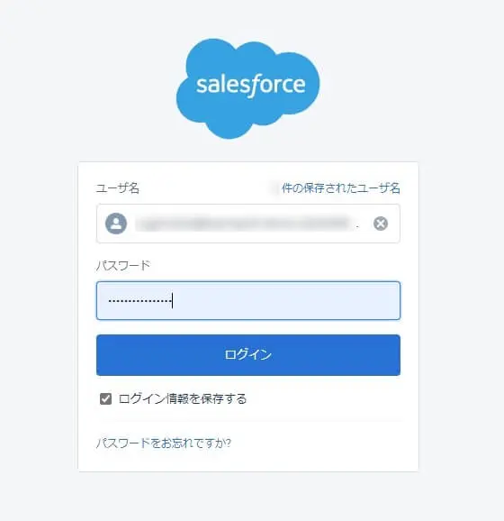The image size is (504, 521).
Task: Click the パスワード field label
Action: tap(123, 266)
